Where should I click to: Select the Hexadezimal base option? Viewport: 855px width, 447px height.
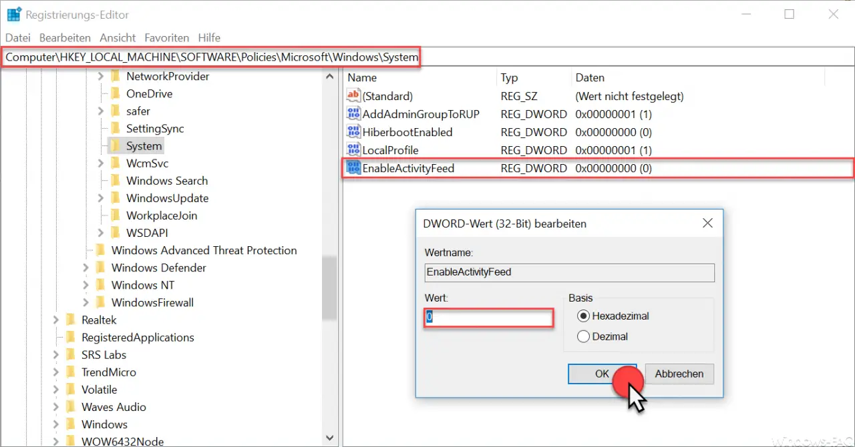[583, 316]
